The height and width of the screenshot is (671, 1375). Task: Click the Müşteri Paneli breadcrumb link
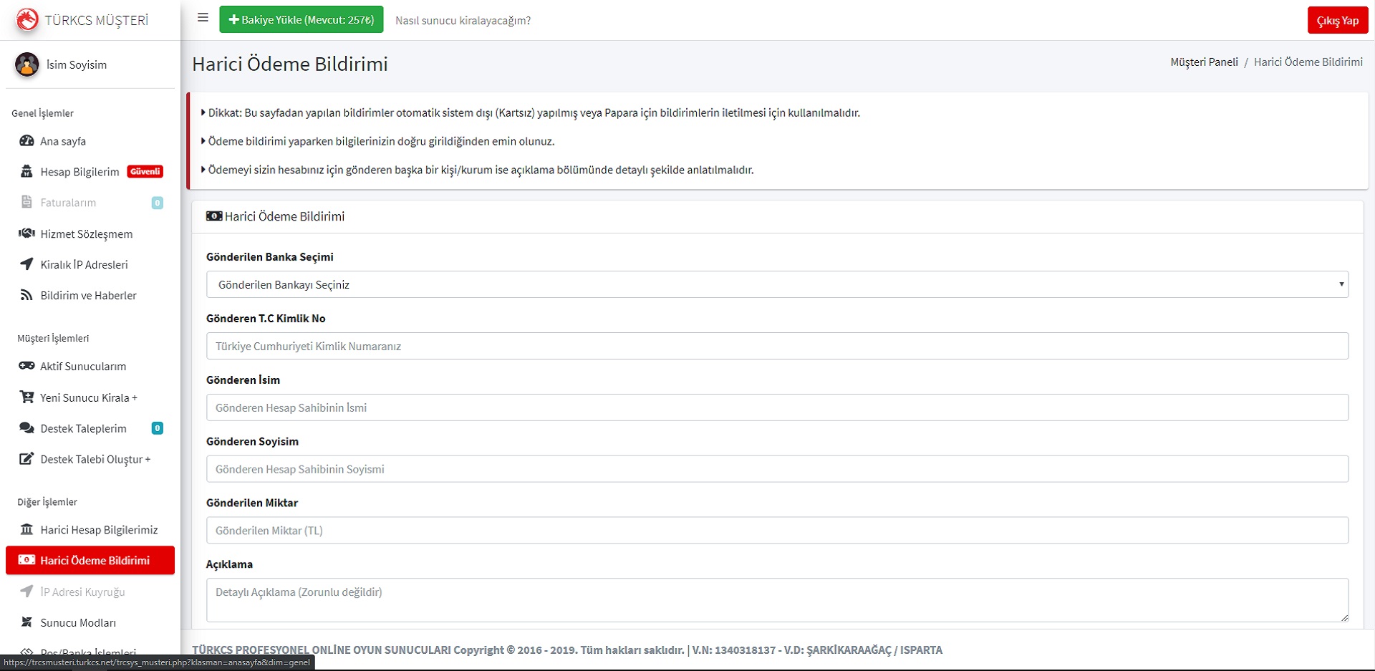pos(1204,62)
